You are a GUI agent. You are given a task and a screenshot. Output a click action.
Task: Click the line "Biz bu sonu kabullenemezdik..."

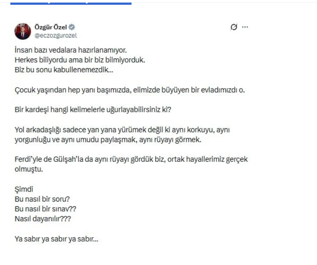63,69
